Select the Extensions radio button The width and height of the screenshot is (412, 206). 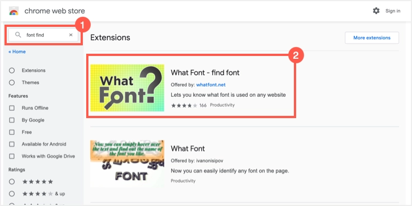click(12, 71)
